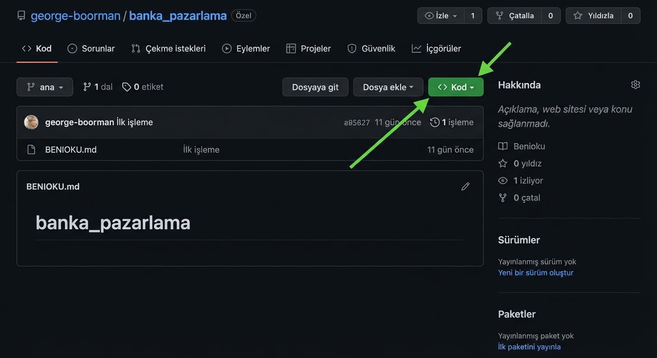This screenshot has height=358, width=657.
Task: Switch to the Sorunlar tab
Action: [x=91, y=48]
